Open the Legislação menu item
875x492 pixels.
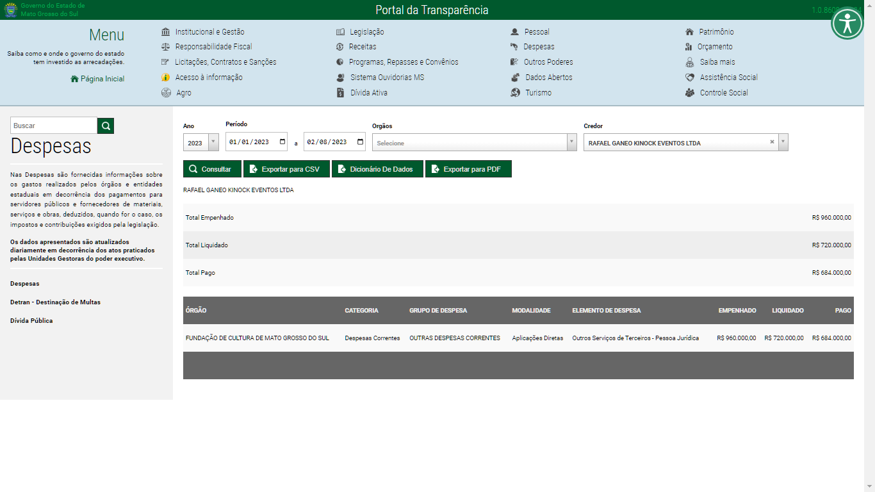[366, 32]
